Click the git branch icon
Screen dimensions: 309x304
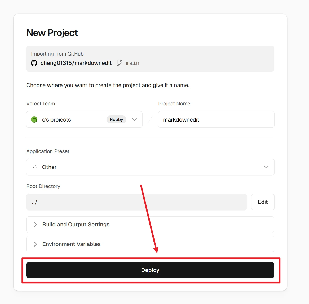[x=120, y=63]
